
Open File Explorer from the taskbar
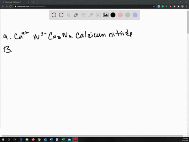click(27, 140)
